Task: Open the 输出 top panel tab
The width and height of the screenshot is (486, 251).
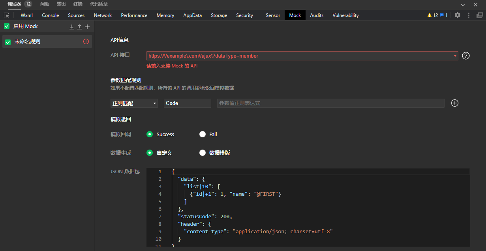Action: 61,4
